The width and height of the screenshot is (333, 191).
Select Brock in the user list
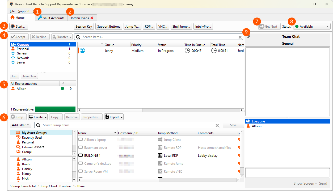pyautogui.click(x=41, y=164)
